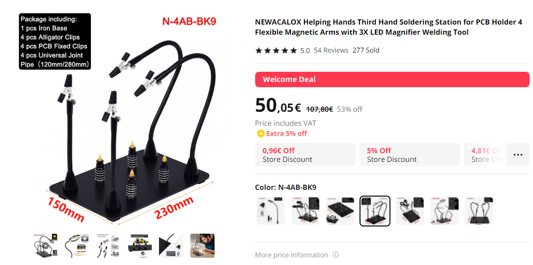Click the gold coin icon by Extra 5% off
Screen dimensions: 533x265
coord(260,133)
